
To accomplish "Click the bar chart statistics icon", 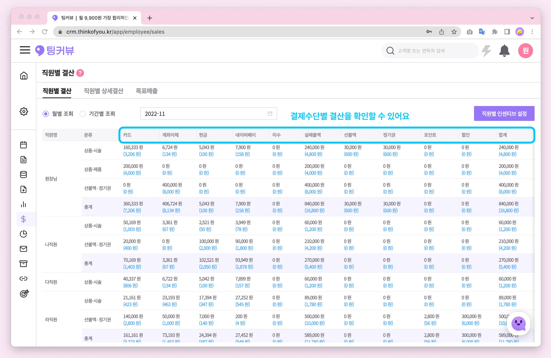I will (23, 204).
